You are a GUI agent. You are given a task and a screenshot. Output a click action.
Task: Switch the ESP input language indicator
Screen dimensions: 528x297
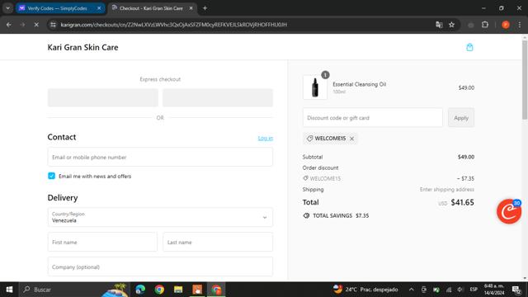[474, 290]
